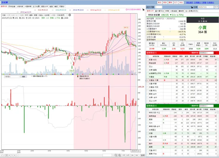This screenshot has width=219, height=158.
Task: Click the 20MA legend color line
Action: coord(70,10)
